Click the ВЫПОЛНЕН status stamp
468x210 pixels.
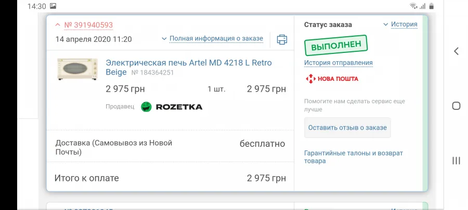[336, 45]
